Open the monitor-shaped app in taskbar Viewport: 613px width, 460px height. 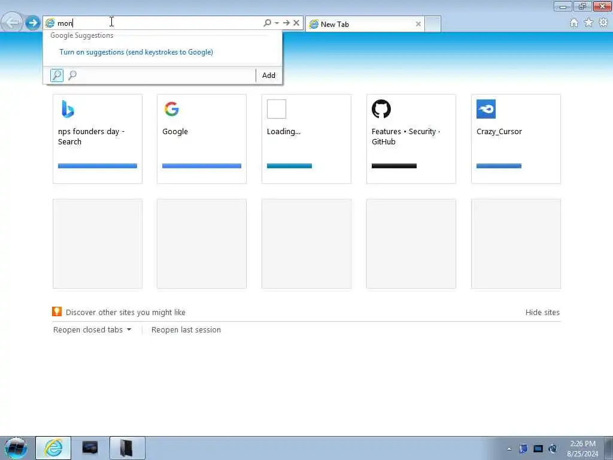(x=90, y=448)
